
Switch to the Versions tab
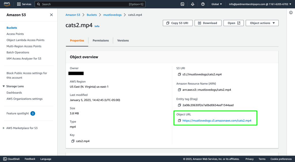pos(123,40)
